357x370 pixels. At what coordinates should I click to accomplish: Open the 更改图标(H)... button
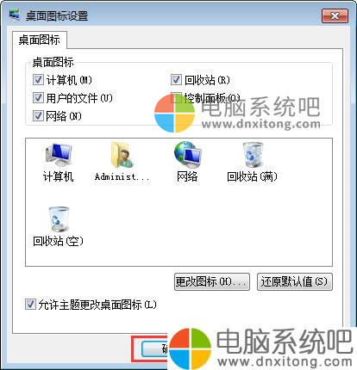tap(212, 281)
